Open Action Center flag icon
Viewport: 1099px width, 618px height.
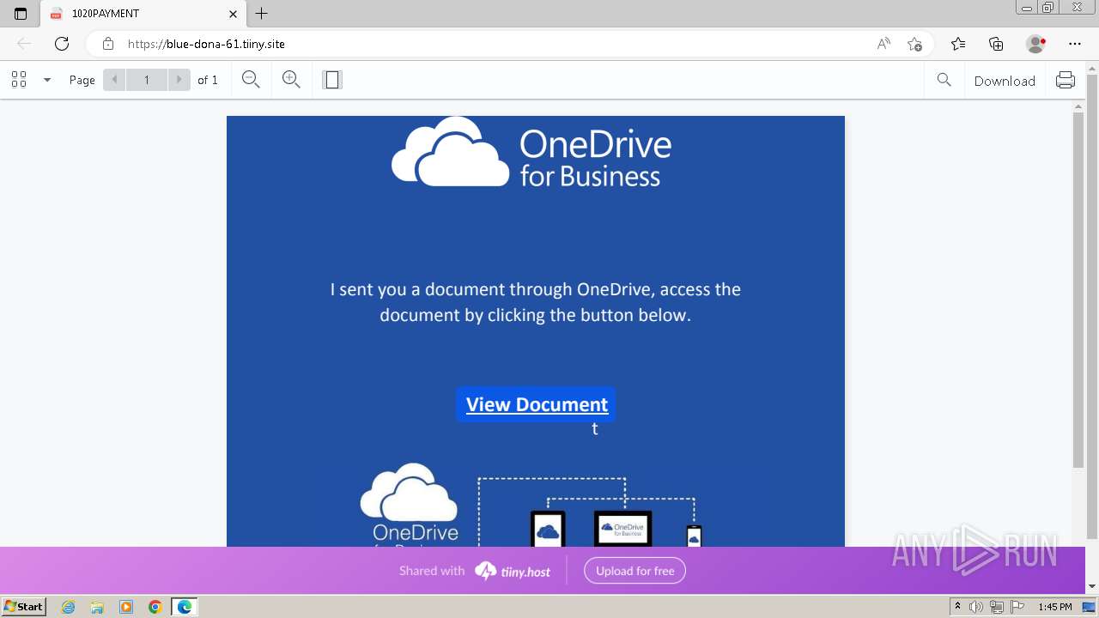point(1016,607)
